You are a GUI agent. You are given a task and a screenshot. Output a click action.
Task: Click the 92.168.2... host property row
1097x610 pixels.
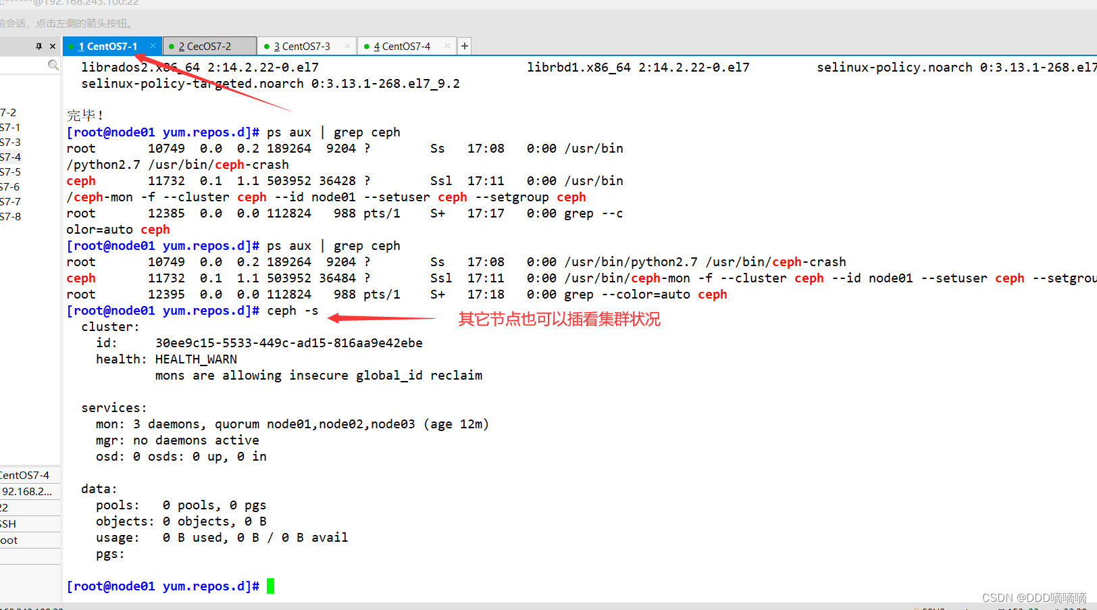pyautogui.click(x=30, y=491)
